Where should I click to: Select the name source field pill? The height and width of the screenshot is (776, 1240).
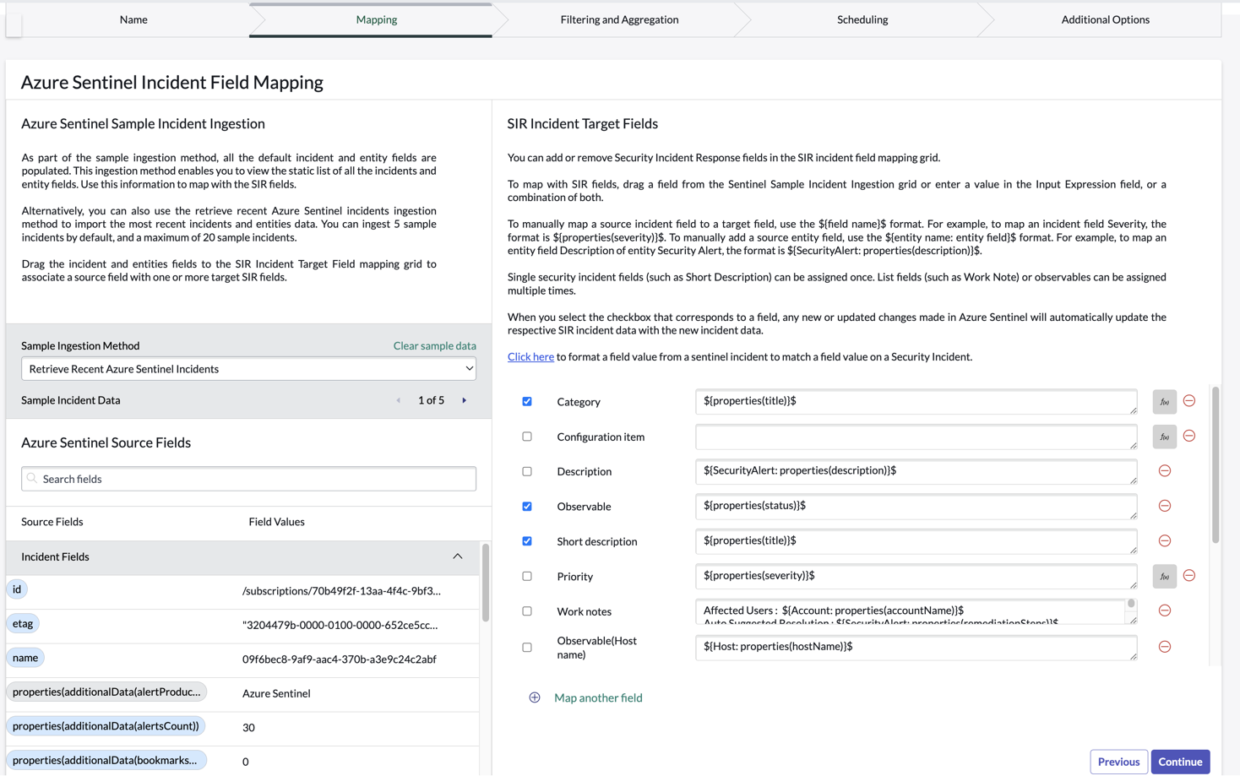pos(25,658)
